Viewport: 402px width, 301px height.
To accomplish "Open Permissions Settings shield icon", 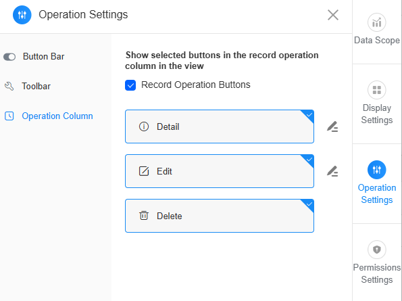I will (x=376, y=250).
